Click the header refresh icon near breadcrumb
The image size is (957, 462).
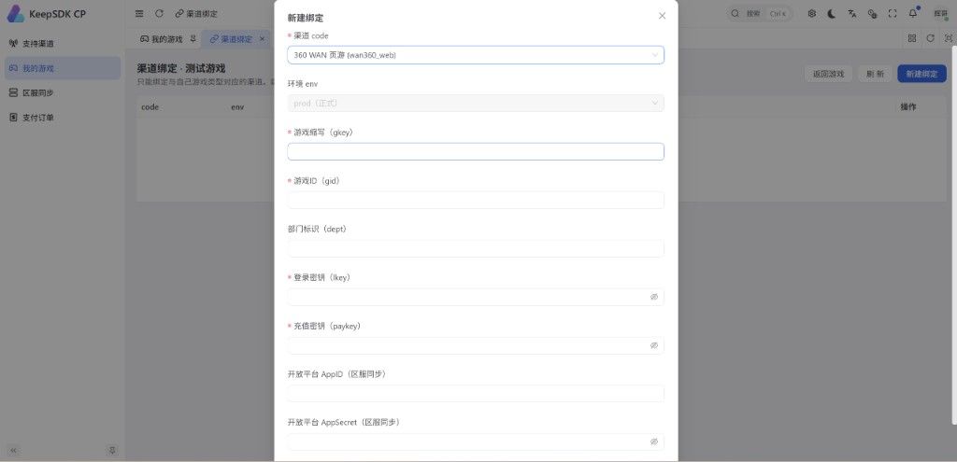(x=159, y=13)
